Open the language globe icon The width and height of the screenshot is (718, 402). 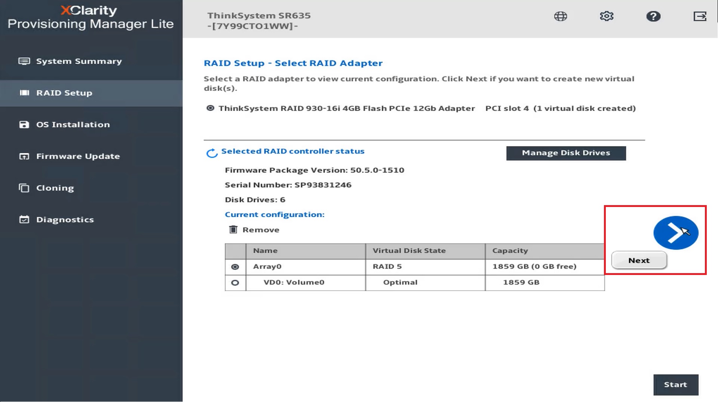click(x=560, y=16)
